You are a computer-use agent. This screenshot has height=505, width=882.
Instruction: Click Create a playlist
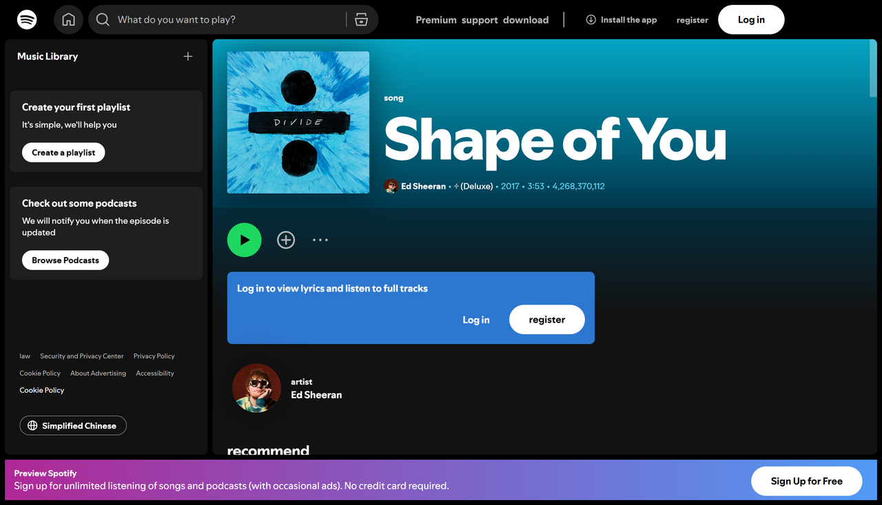coord(63,152)
